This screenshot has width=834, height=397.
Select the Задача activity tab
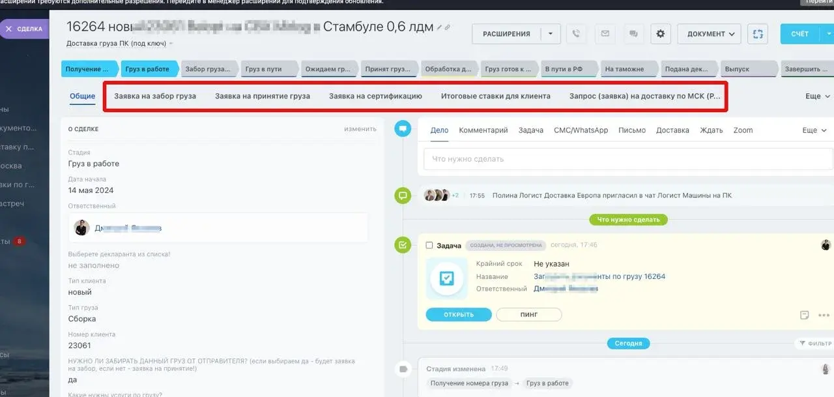tap(531, 130)
